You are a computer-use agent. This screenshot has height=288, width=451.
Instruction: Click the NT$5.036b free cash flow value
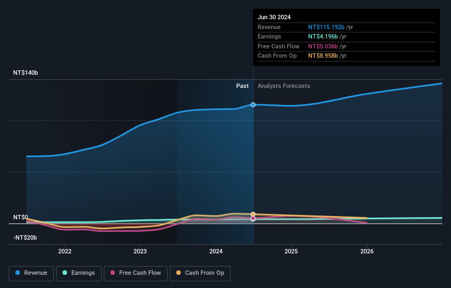[x=323, y=46]
